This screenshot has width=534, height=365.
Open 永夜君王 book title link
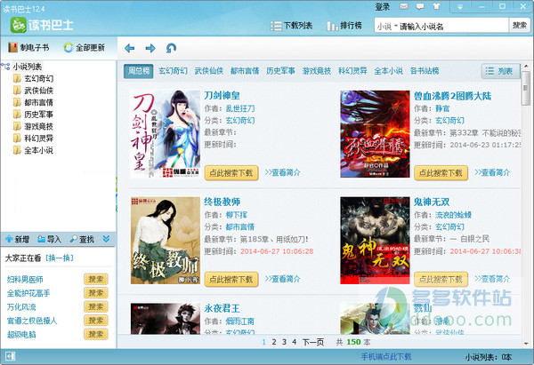(x=222, y=308)
